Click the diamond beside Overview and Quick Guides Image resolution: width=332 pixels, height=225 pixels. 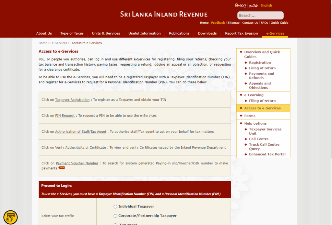(240, 52)
